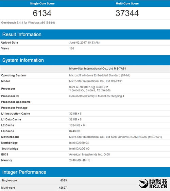Click the Memory label
Viewport: 170px width, 191px height.
tap(6, 160)
